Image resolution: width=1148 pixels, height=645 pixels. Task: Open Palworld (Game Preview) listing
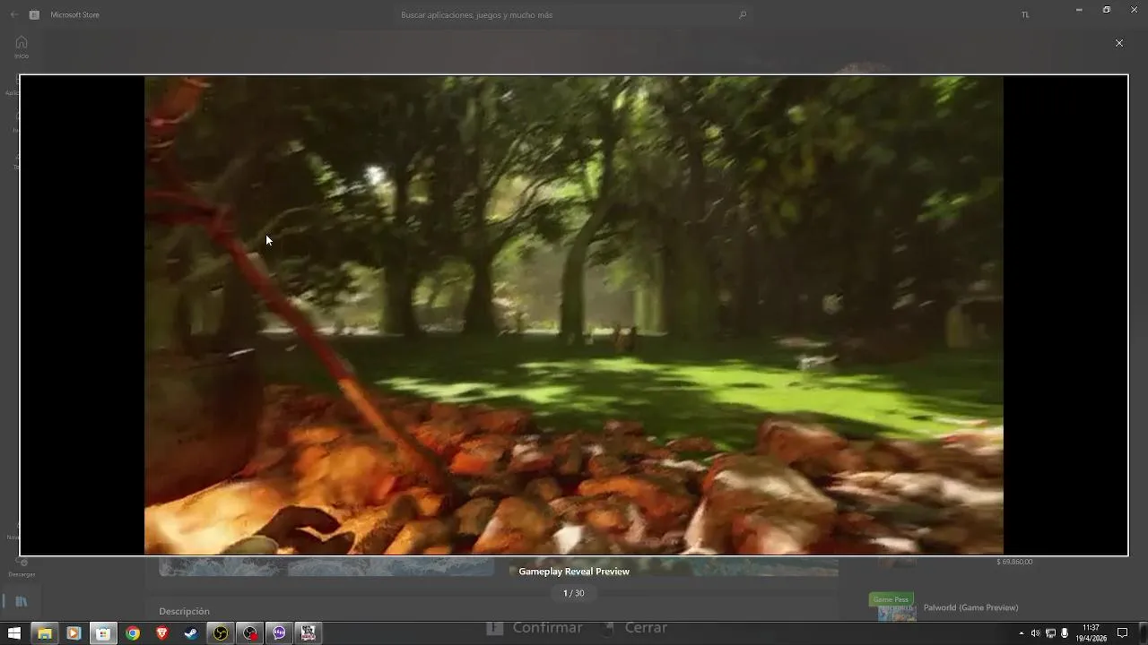(970, 607)
